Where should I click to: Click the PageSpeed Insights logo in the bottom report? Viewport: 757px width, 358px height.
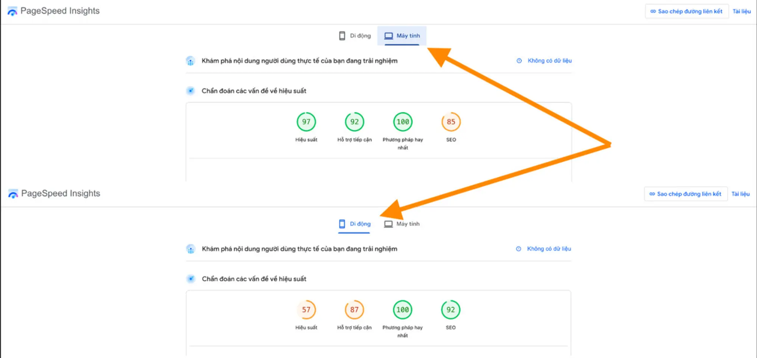tap(13, 194)
